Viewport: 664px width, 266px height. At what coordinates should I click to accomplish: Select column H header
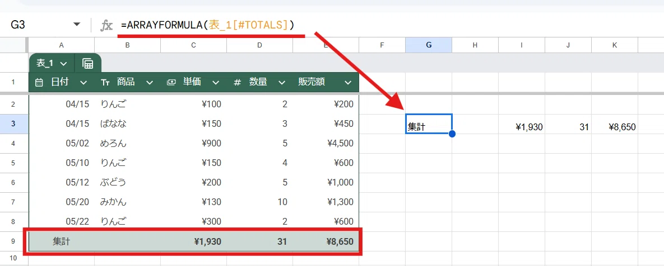(x=475, y=45)
